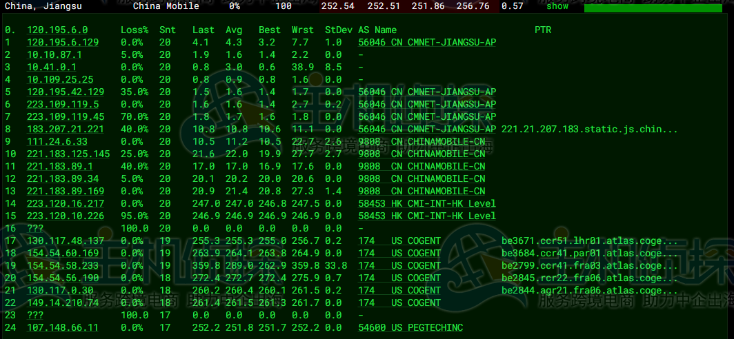Screen dimensions: 734x339
Task: Open IP link 154.54.58.233
Action: pos(63,265)
